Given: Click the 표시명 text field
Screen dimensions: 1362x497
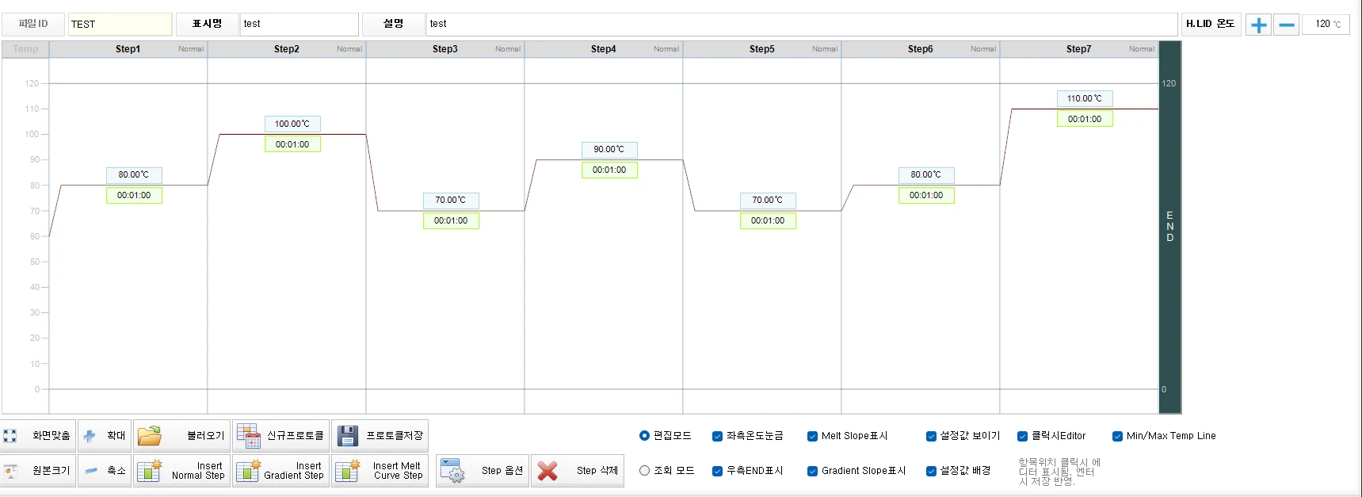Looking at the screenshot, I should pos(299,25).
